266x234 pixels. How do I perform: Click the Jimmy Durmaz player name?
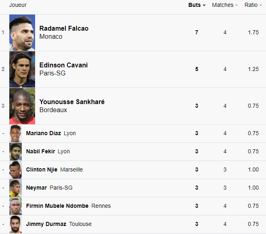(x=46, y=224)
